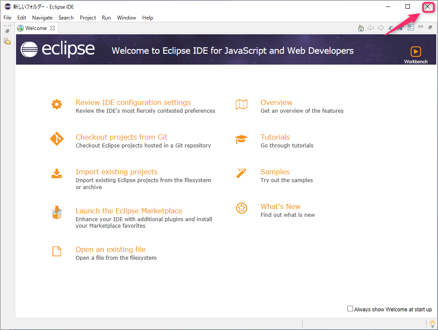Open the Navigate menu
438x330 pixels.
click(42, 18)
